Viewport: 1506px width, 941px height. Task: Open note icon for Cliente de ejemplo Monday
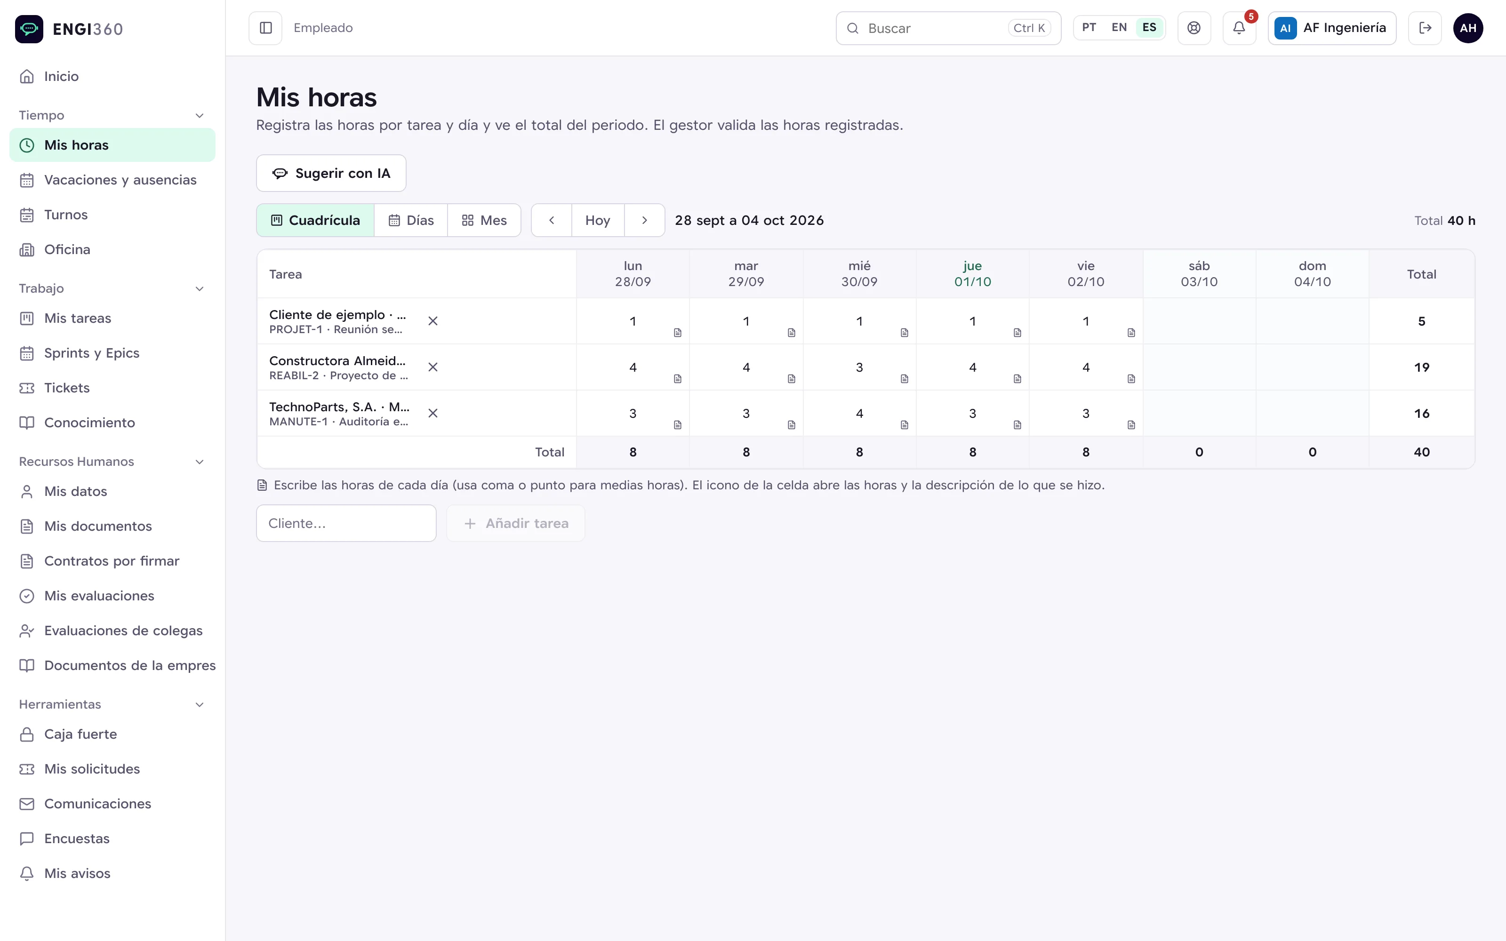pos(678,333)
